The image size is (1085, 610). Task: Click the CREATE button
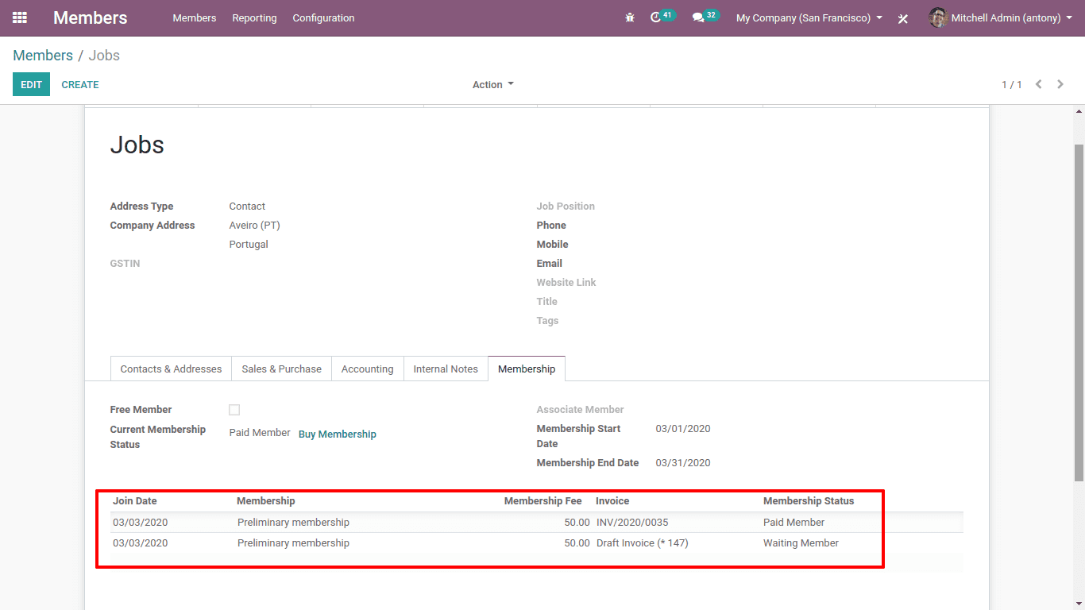(x=80, y=84)
